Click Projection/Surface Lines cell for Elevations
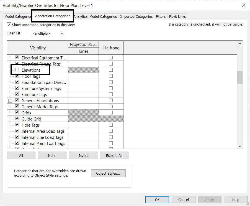This screenshot has height=206, width=250. click(x=83, y=70)
